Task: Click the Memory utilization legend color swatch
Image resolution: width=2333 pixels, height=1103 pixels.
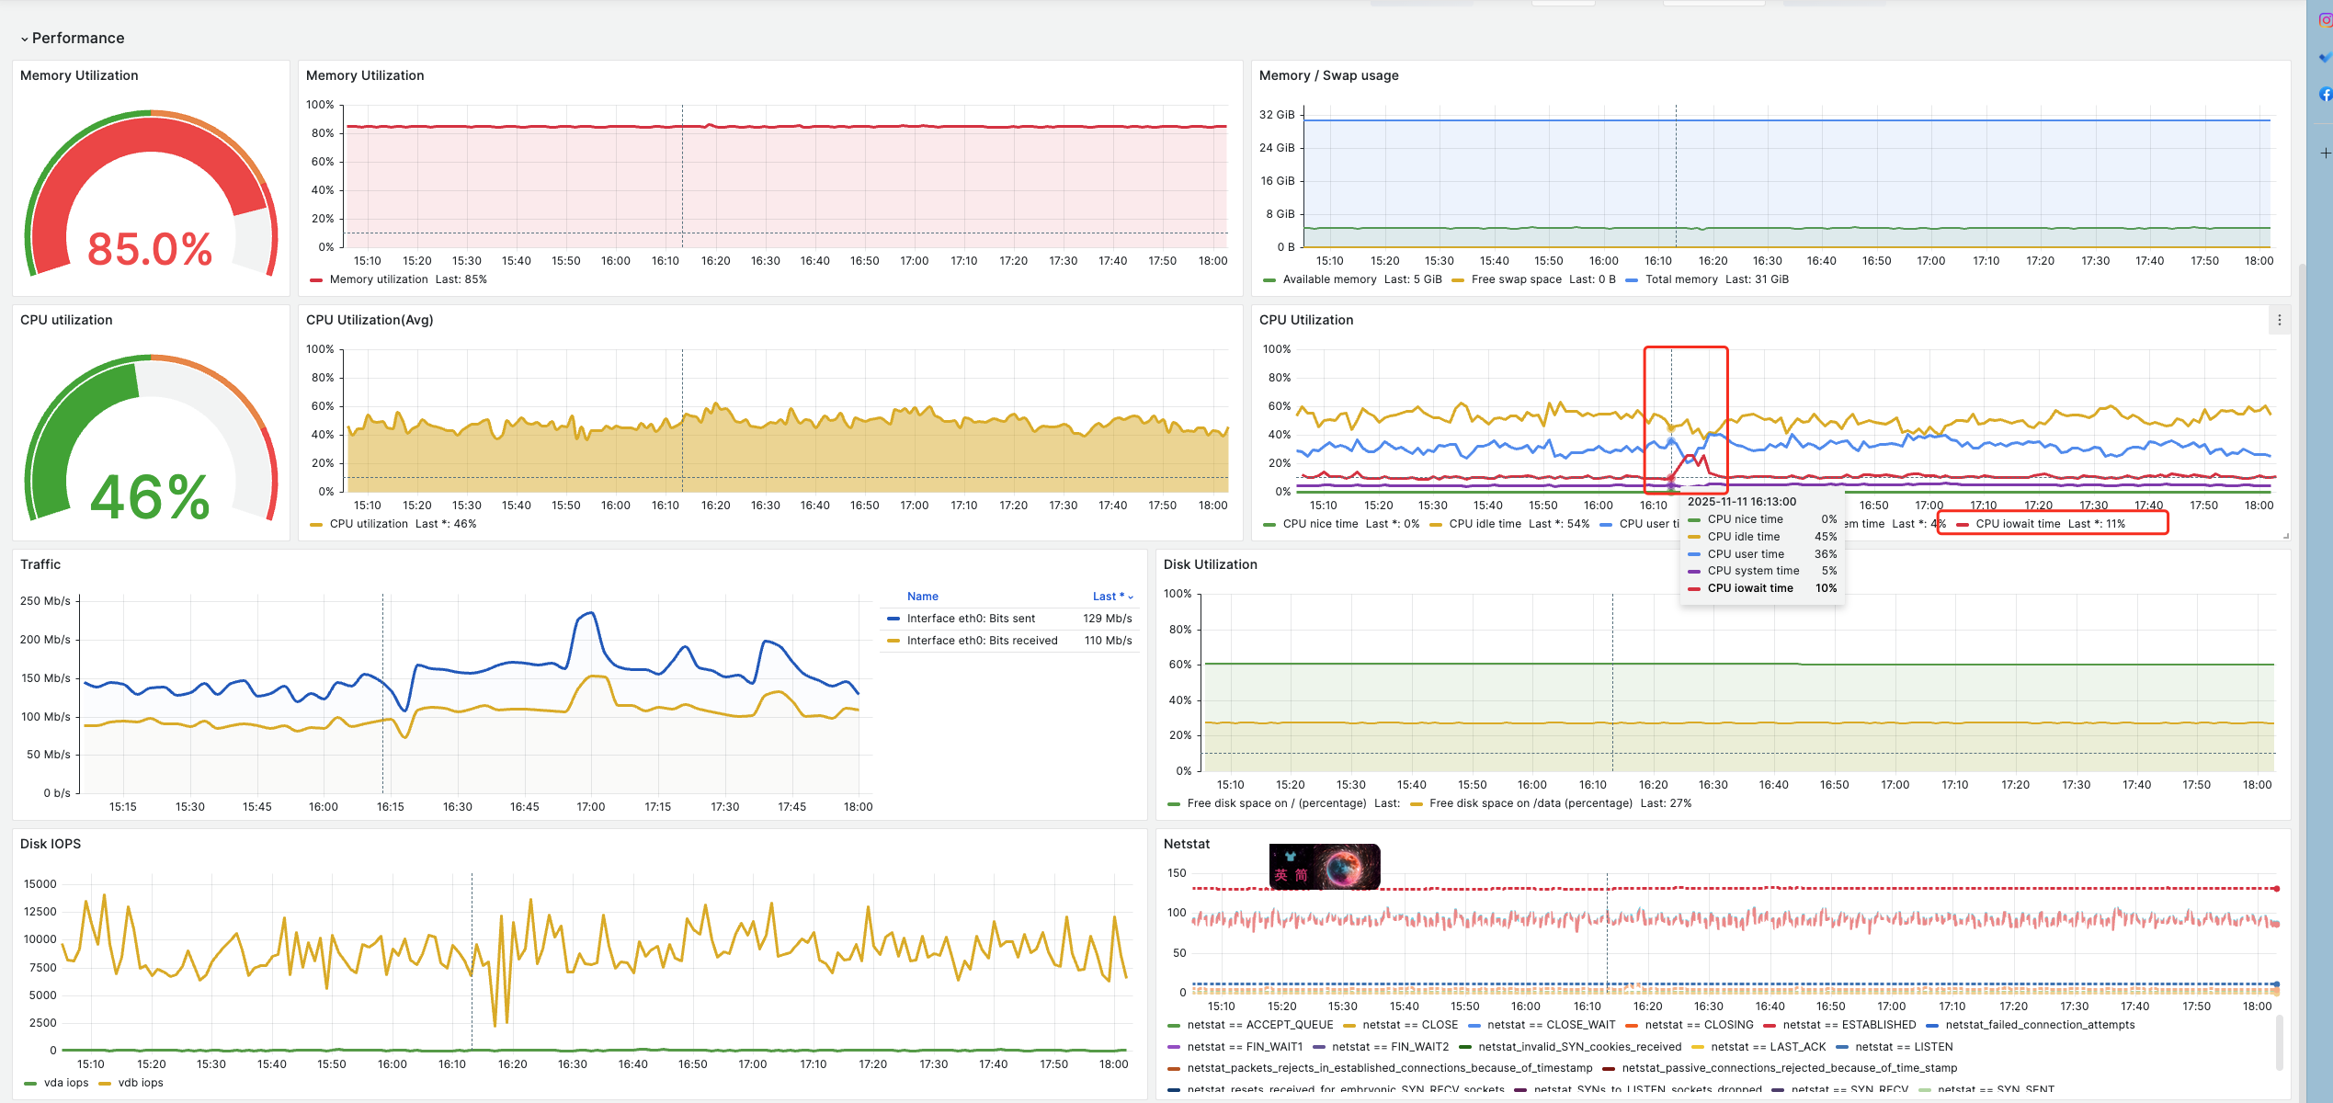Action: click(316, 280)
